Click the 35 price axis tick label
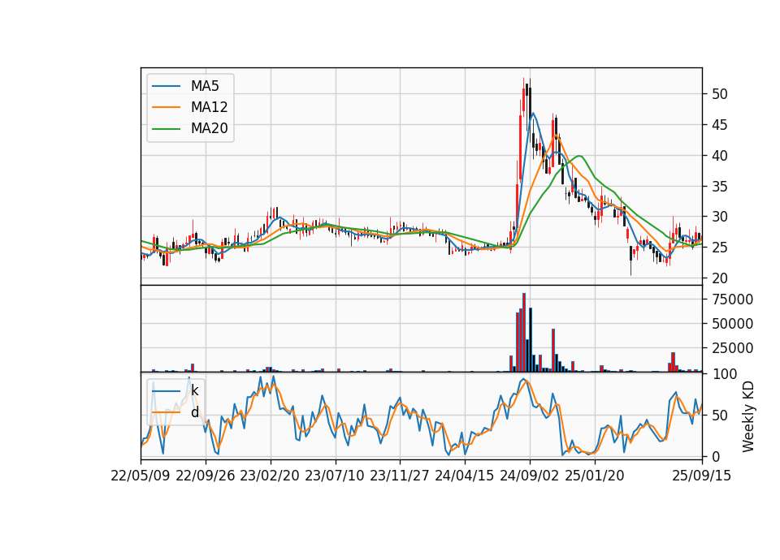The width and height of the screenshot is (780, 560). pos(719,187)
